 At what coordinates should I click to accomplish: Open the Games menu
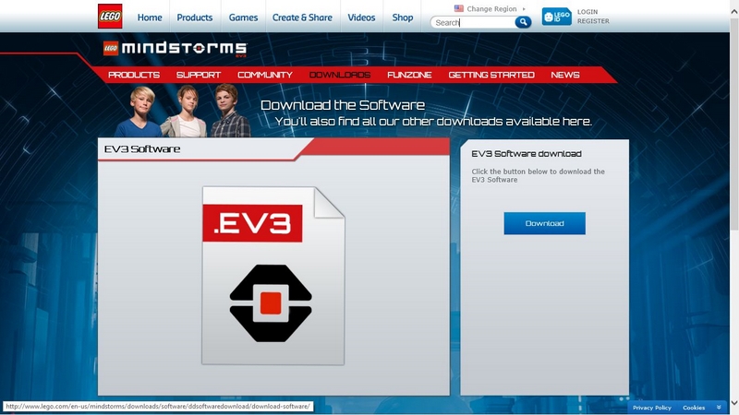[243, 18]
